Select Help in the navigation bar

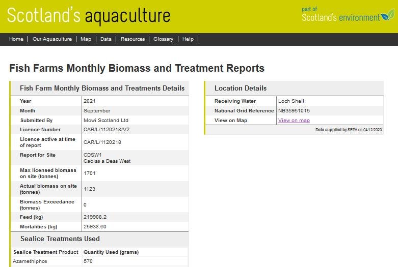188,39
